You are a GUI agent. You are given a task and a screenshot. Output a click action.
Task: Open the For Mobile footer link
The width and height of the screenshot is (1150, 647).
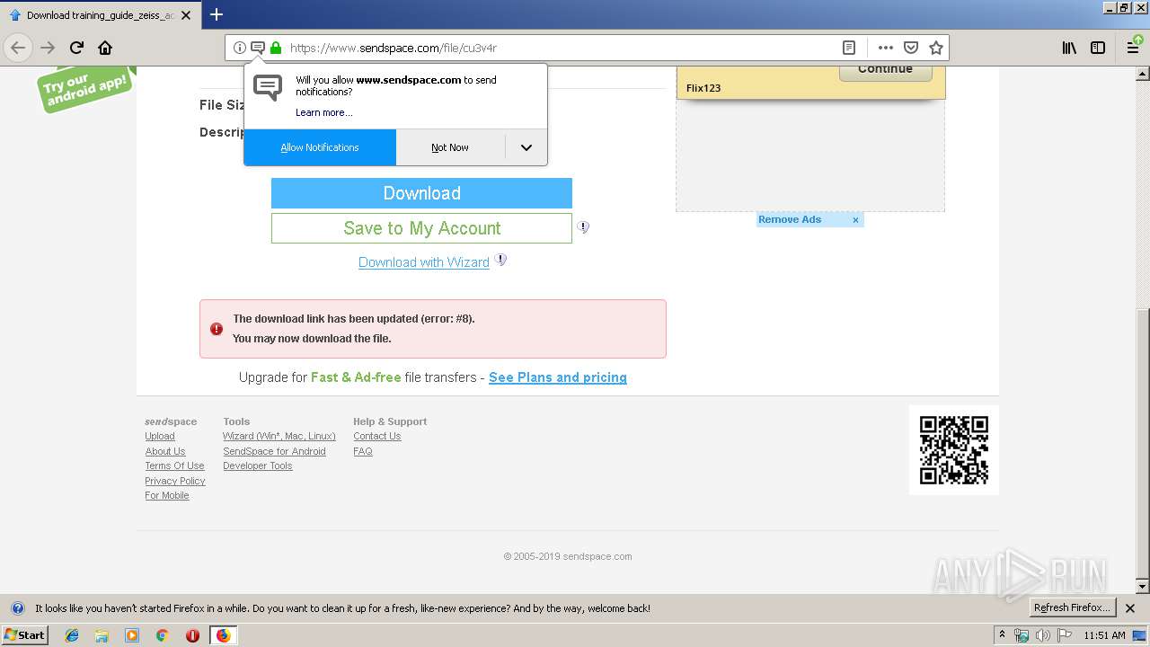tap(167, 495)
